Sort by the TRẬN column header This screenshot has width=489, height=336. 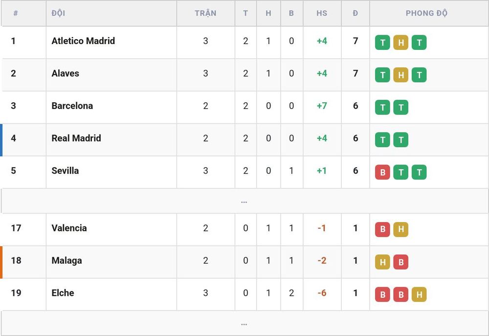pos(205,13)
